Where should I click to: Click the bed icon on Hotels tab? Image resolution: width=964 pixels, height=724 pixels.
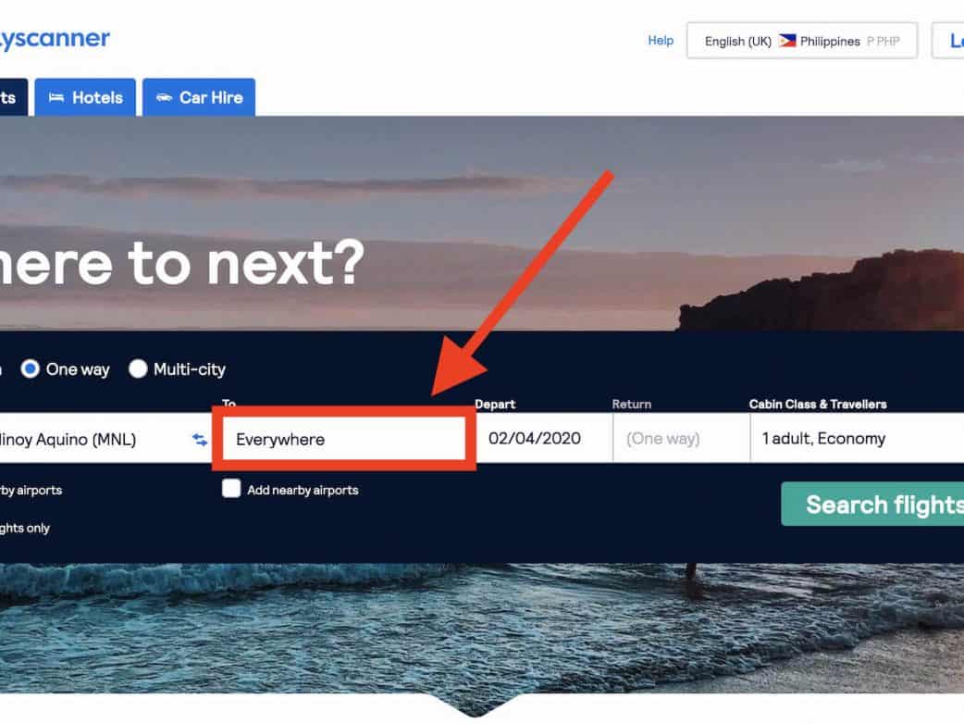coord(56,97)
